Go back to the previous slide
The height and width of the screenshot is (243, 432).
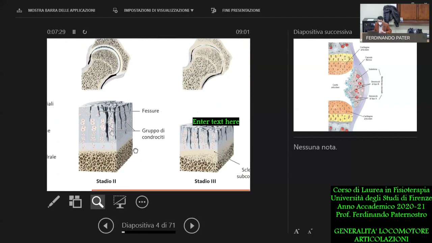point(106,225)
